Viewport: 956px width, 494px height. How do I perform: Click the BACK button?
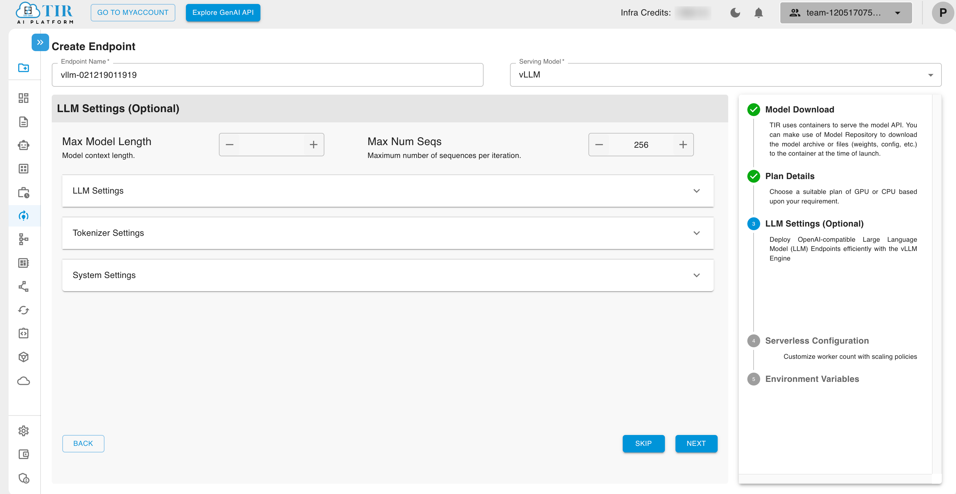83,444
